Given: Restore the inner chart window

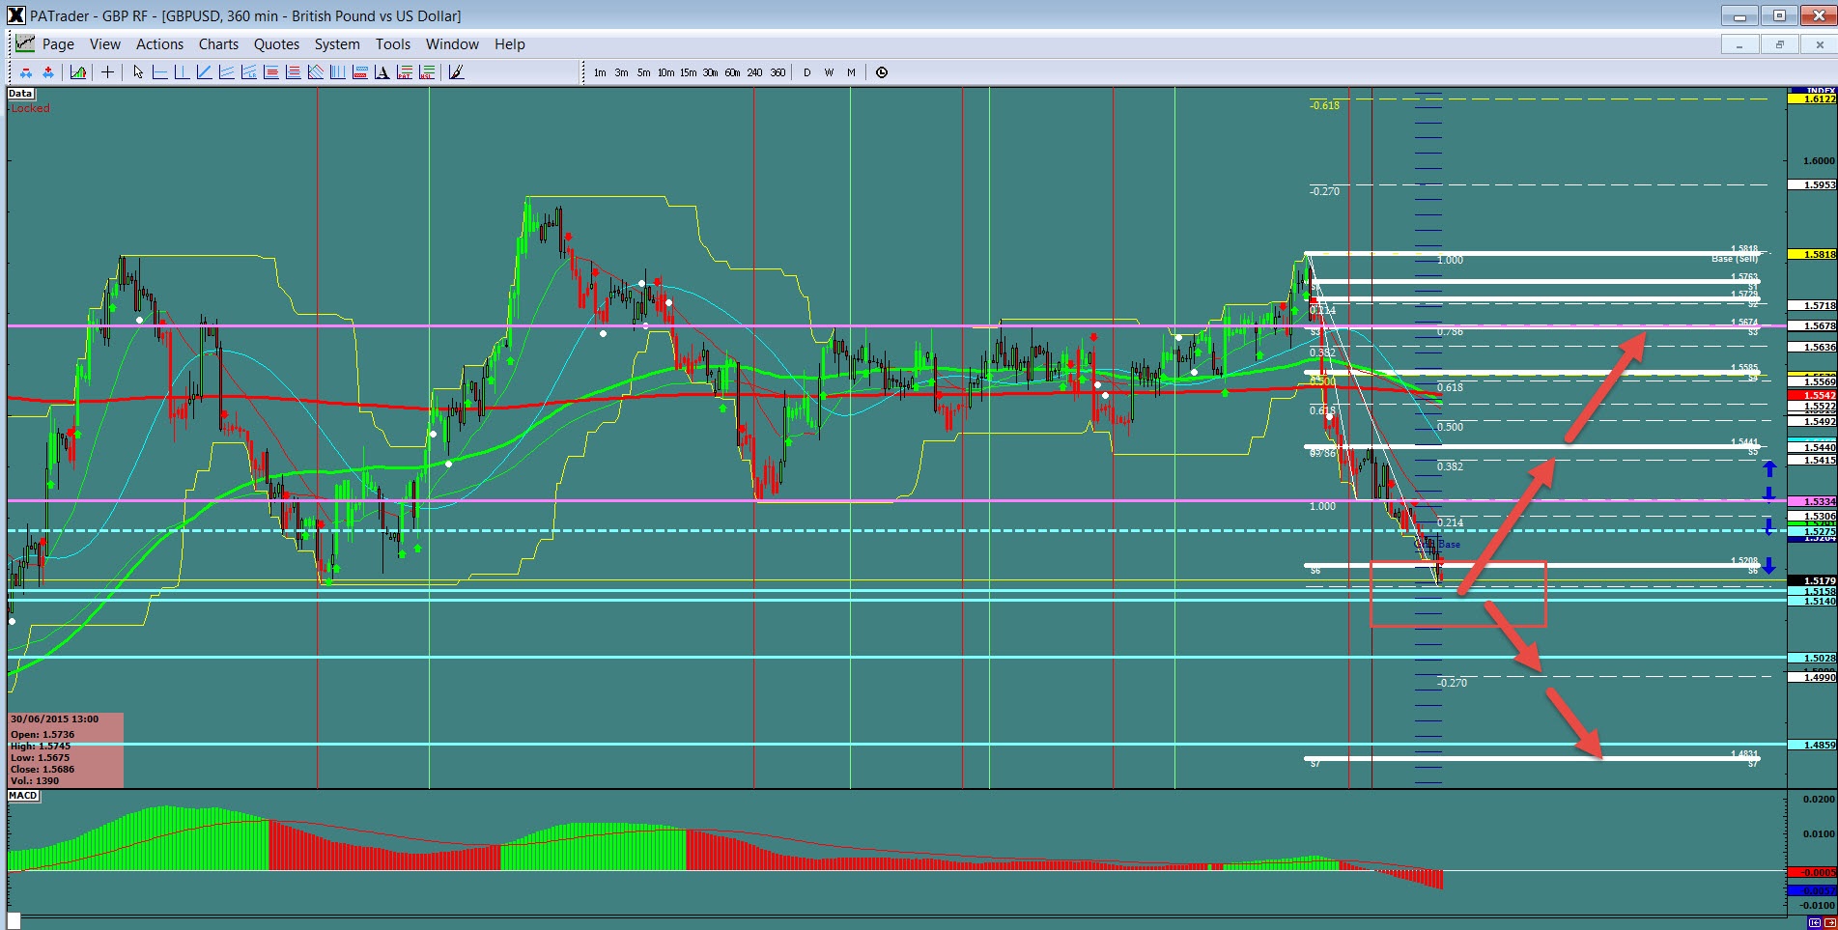Looking at the screenshot, I should (1779, 44).
